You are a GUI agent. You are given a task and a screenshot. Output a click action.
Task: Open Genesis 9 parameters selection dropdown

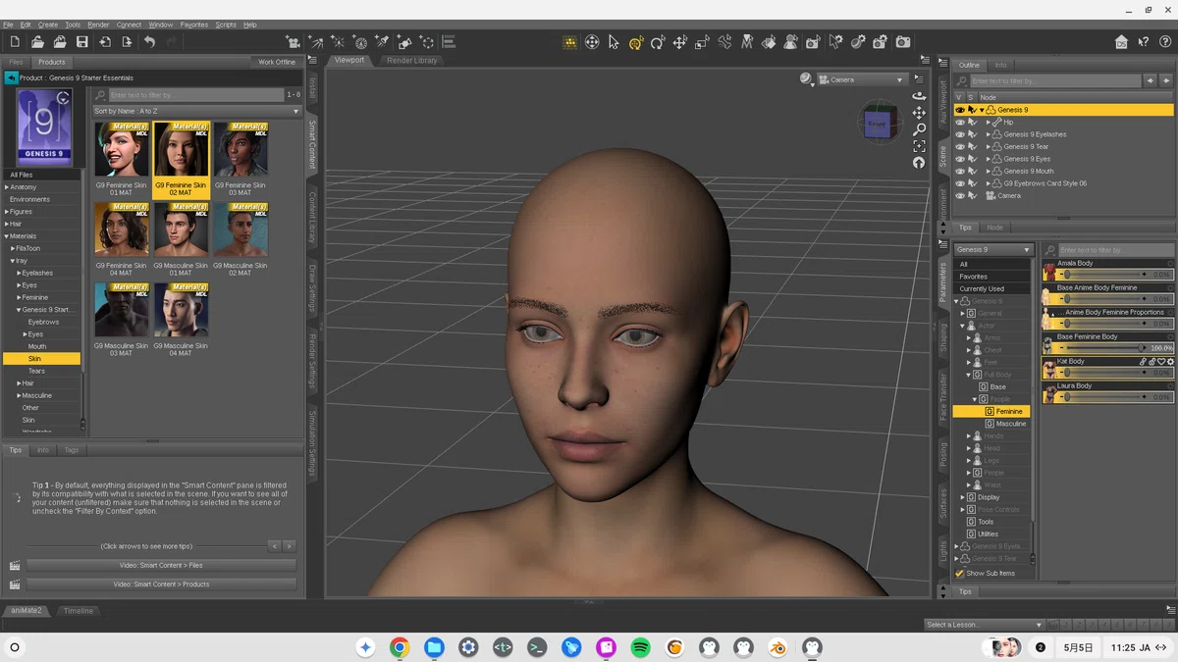pyautogui.click(x=993, y=249)
